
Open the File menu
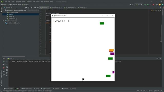click(x=6, y=2)
